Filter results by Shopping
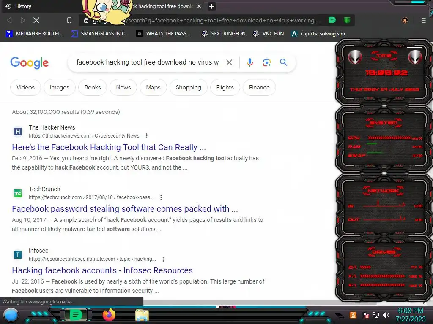The width and height of the screenshot is (433, 324). [x=188, y=87]
